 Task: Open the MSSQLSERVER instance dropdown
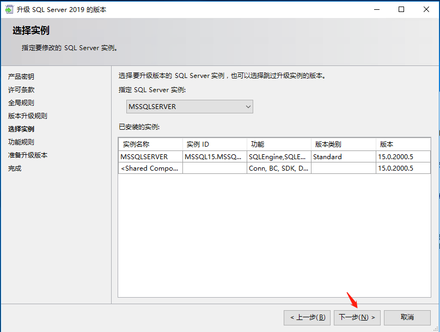click(190, 107)
